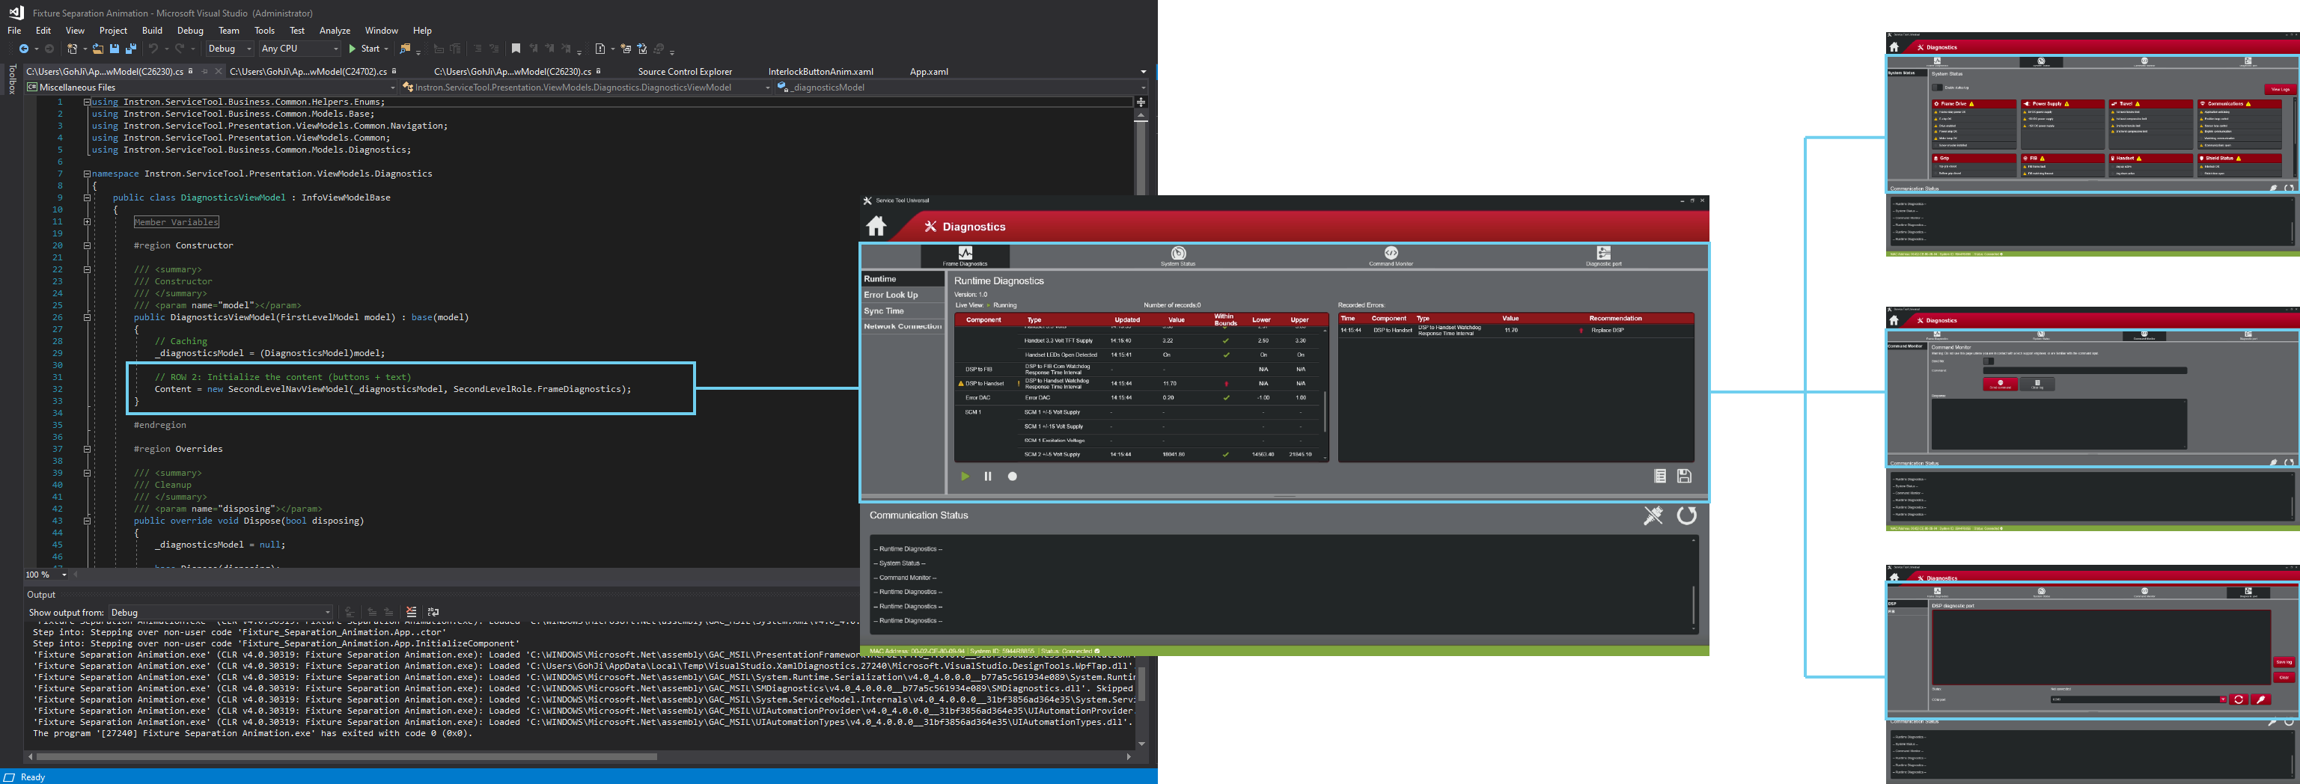2300x784 pixels.
Task: Click the Home icon in Service Tool
Action: coord(876,227)
